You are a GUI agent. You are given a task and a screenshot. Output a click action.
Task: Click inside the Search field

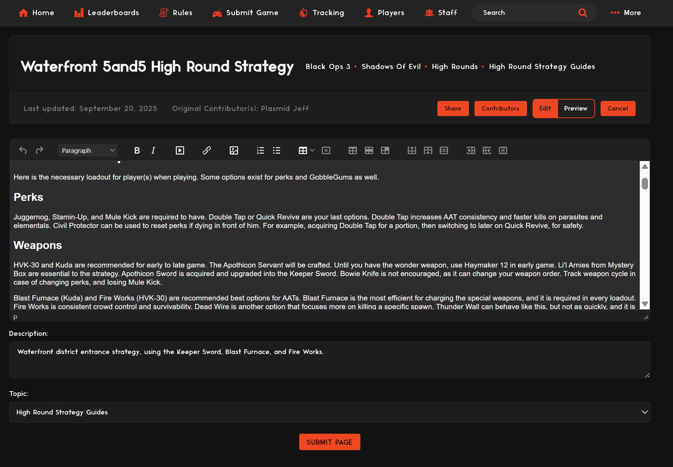tap(529, 13)
